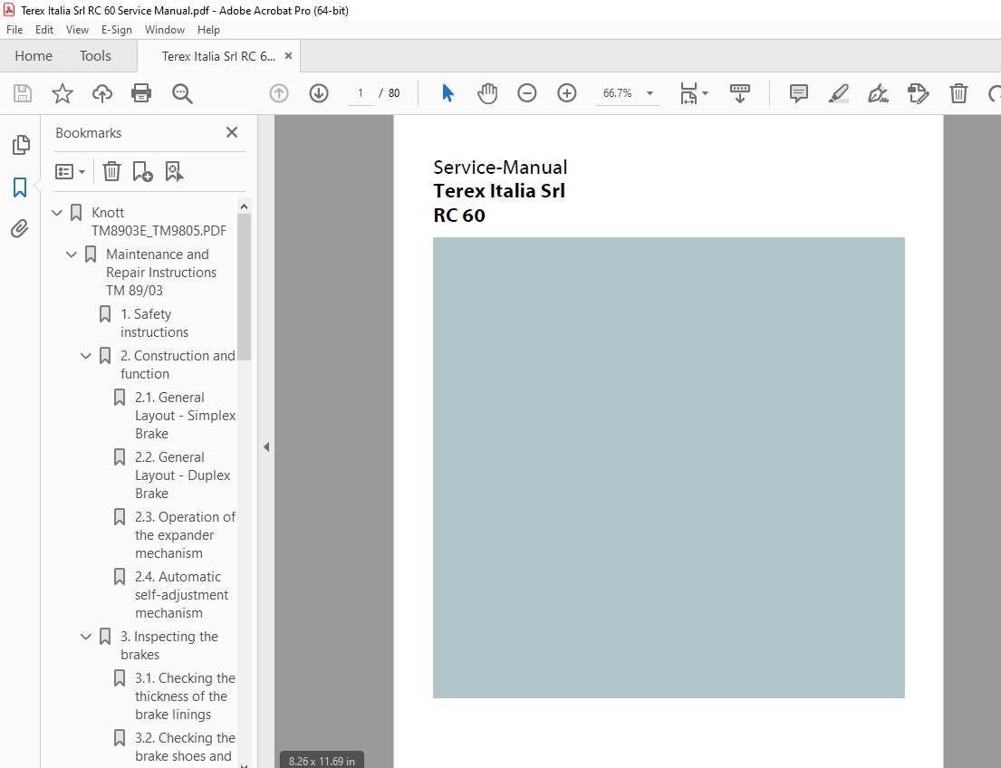Viewport: 1001px width, 768px height.
Task: Select the Knott TM8903E_TM9805.PDF bookmark
Action: point(159,222)
